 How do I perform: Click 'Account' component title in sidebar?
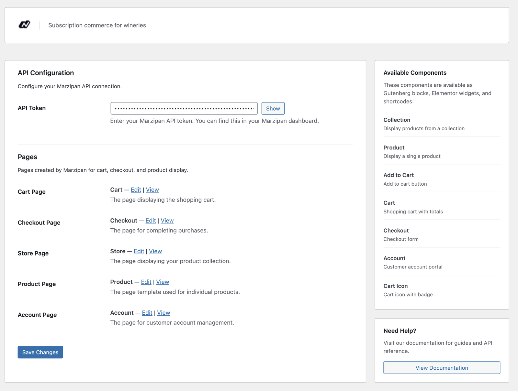click(x=394, y=258)
